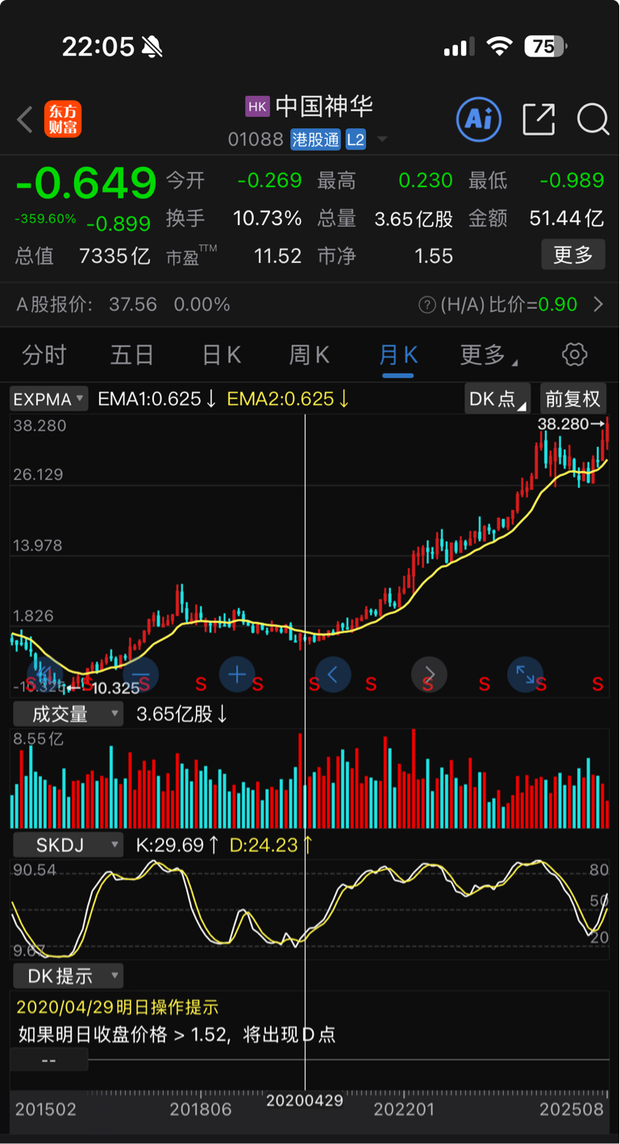Tap the HK market badge
The image size is (620, 1144).
(257, 106)
